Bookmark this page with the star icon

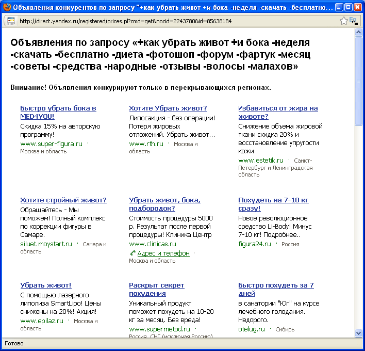click(343, 21)
